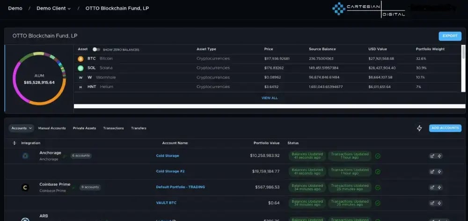This screenshot has width=468, height=221.
Task: Open the Accounts dropdown tab
Action: click(21, 128)
